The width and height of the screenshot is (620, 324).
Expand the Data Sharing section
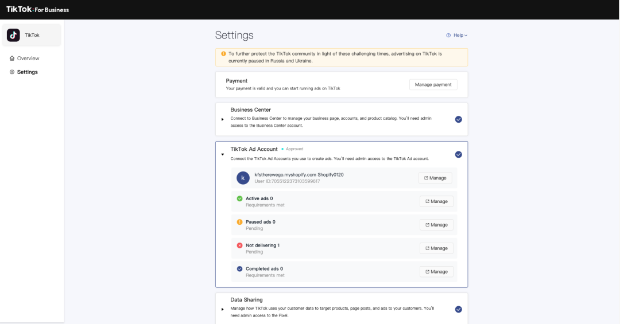tap(223, 310)
